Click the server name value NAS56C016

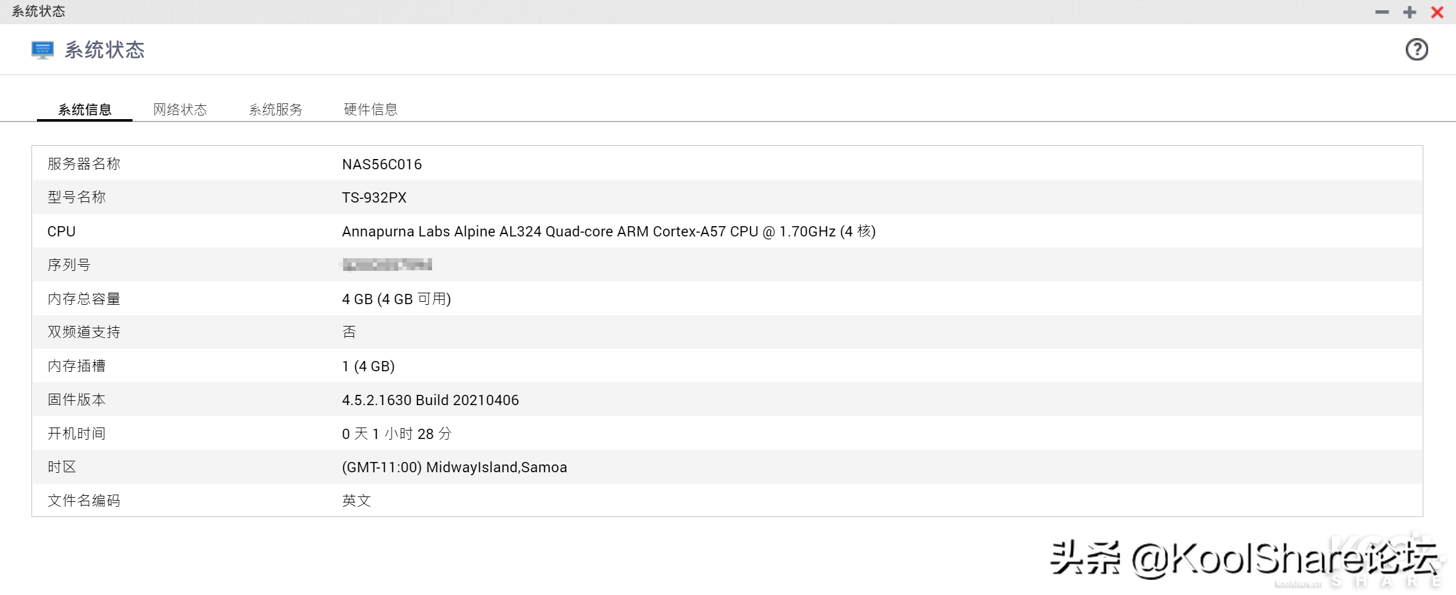point(382,164)
